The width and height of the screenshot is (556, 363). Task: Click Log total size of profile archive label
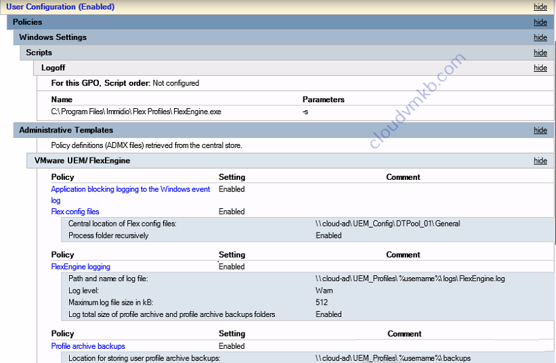(171, 314)
